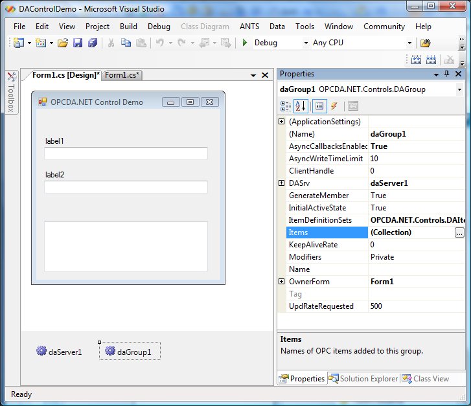Viewport: 471px width, 406px height.
Task: Click the Open File folder icon
Action: pos(63,43)
